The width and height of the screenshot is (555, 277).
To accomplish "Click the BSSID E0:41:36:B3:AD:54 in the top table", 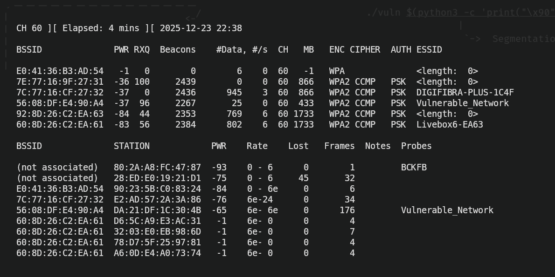I will point(60,71).
